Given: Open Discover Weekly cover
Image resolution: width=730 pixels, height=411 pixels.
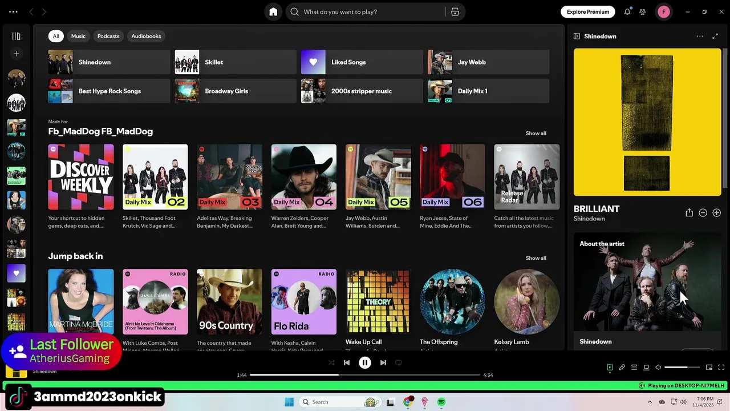Looking at the screenshot, I should pos(81,177).
